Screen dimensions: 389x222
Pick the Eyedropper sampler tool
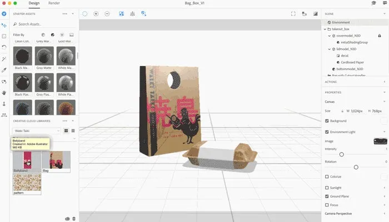(4, 70)
